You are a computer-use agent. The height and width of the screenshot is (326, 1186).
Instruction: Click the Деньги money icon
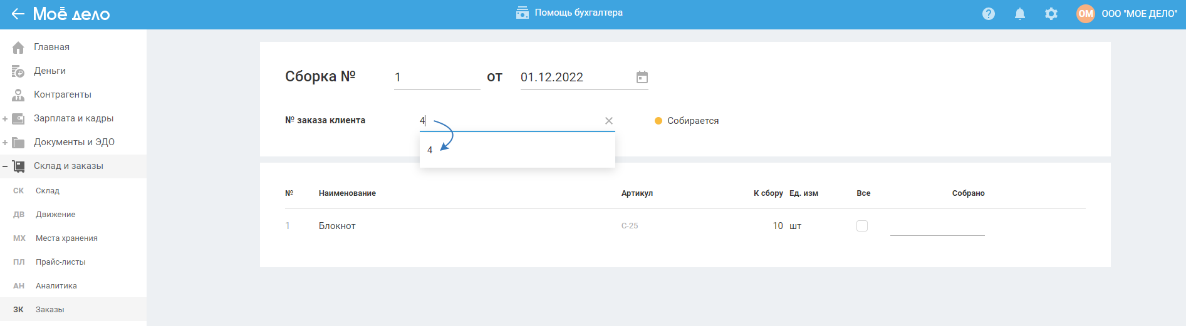[18, 71]
